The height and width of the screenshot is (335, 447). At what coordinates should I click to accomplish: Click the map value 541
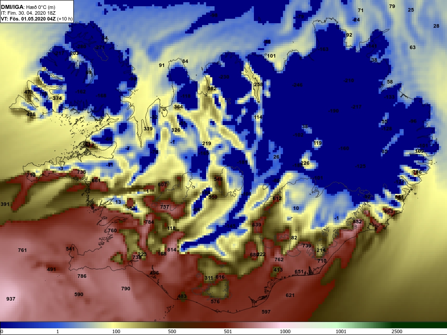(70, 249)
